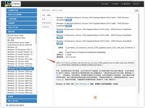Screen dimensions: 145x108
Task: Select Windows 10, Version 1511 (Up... entry
Action: point(21,59)
